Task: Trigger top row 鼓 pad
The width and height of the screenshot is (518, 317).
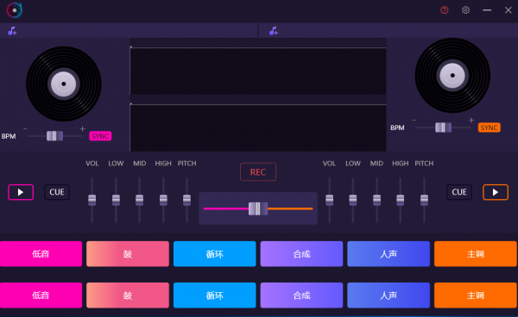Action: [x=128, y=254]
